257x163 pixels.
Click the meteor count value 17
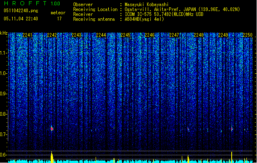(59, 19)
